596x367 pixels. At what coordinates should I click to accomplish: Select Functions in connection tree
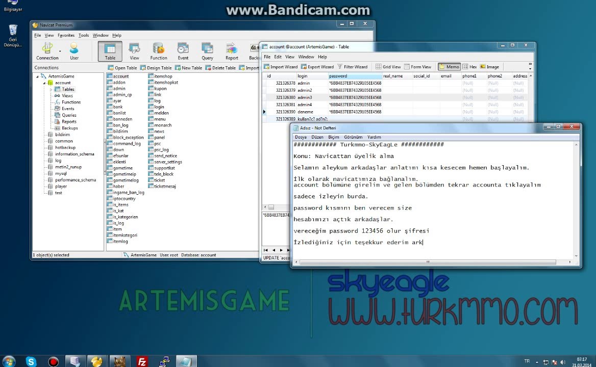coord(71,102)
